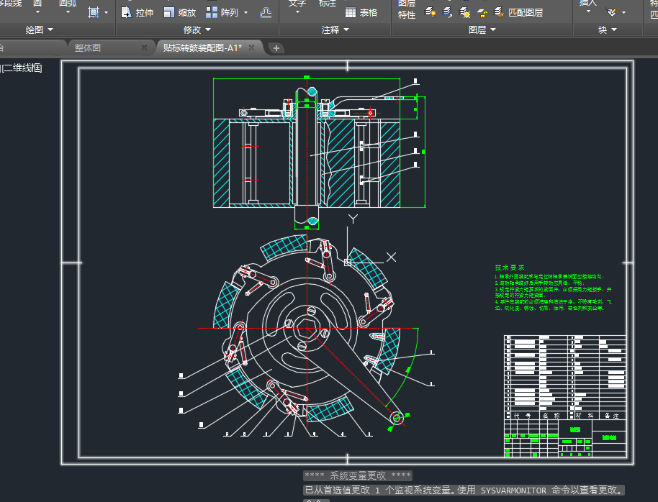
Task: Switch to the 整体图 drawing tab
Action: tap(88, 47)
